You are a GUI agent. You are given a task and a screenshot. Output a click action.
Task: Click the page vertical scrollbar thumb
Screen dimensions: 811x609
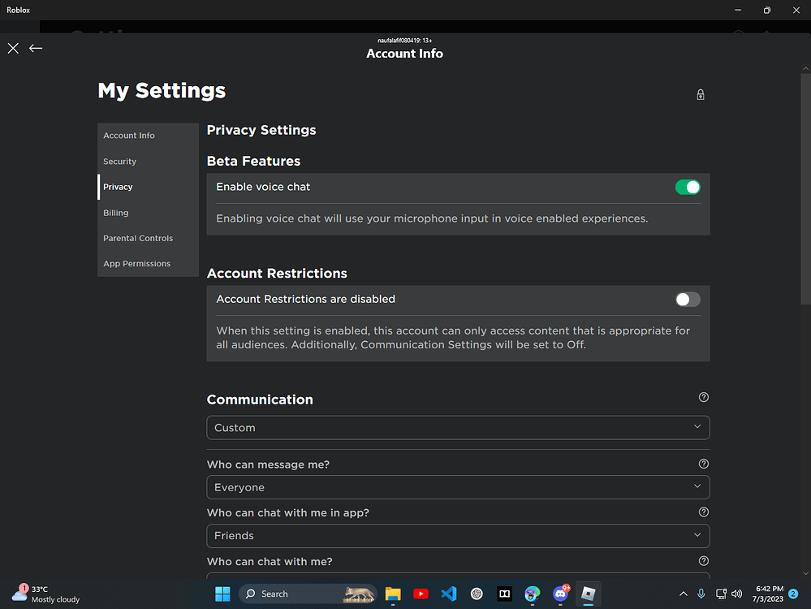[805, 189]
